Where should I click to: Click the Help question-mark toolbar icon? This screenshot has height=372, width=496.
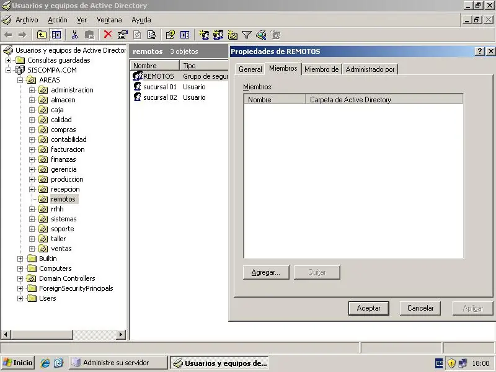click(x=170, y=35)
